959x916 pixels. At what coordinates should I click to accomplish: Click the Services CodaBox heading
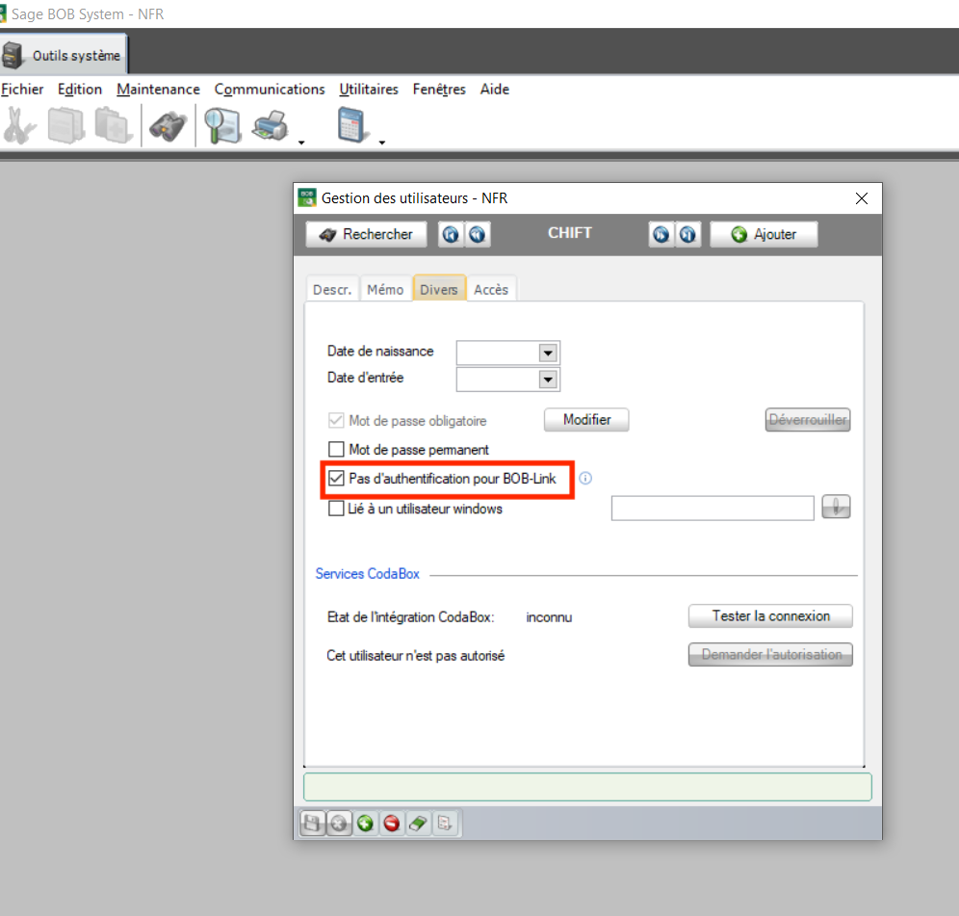click(367, 574)
